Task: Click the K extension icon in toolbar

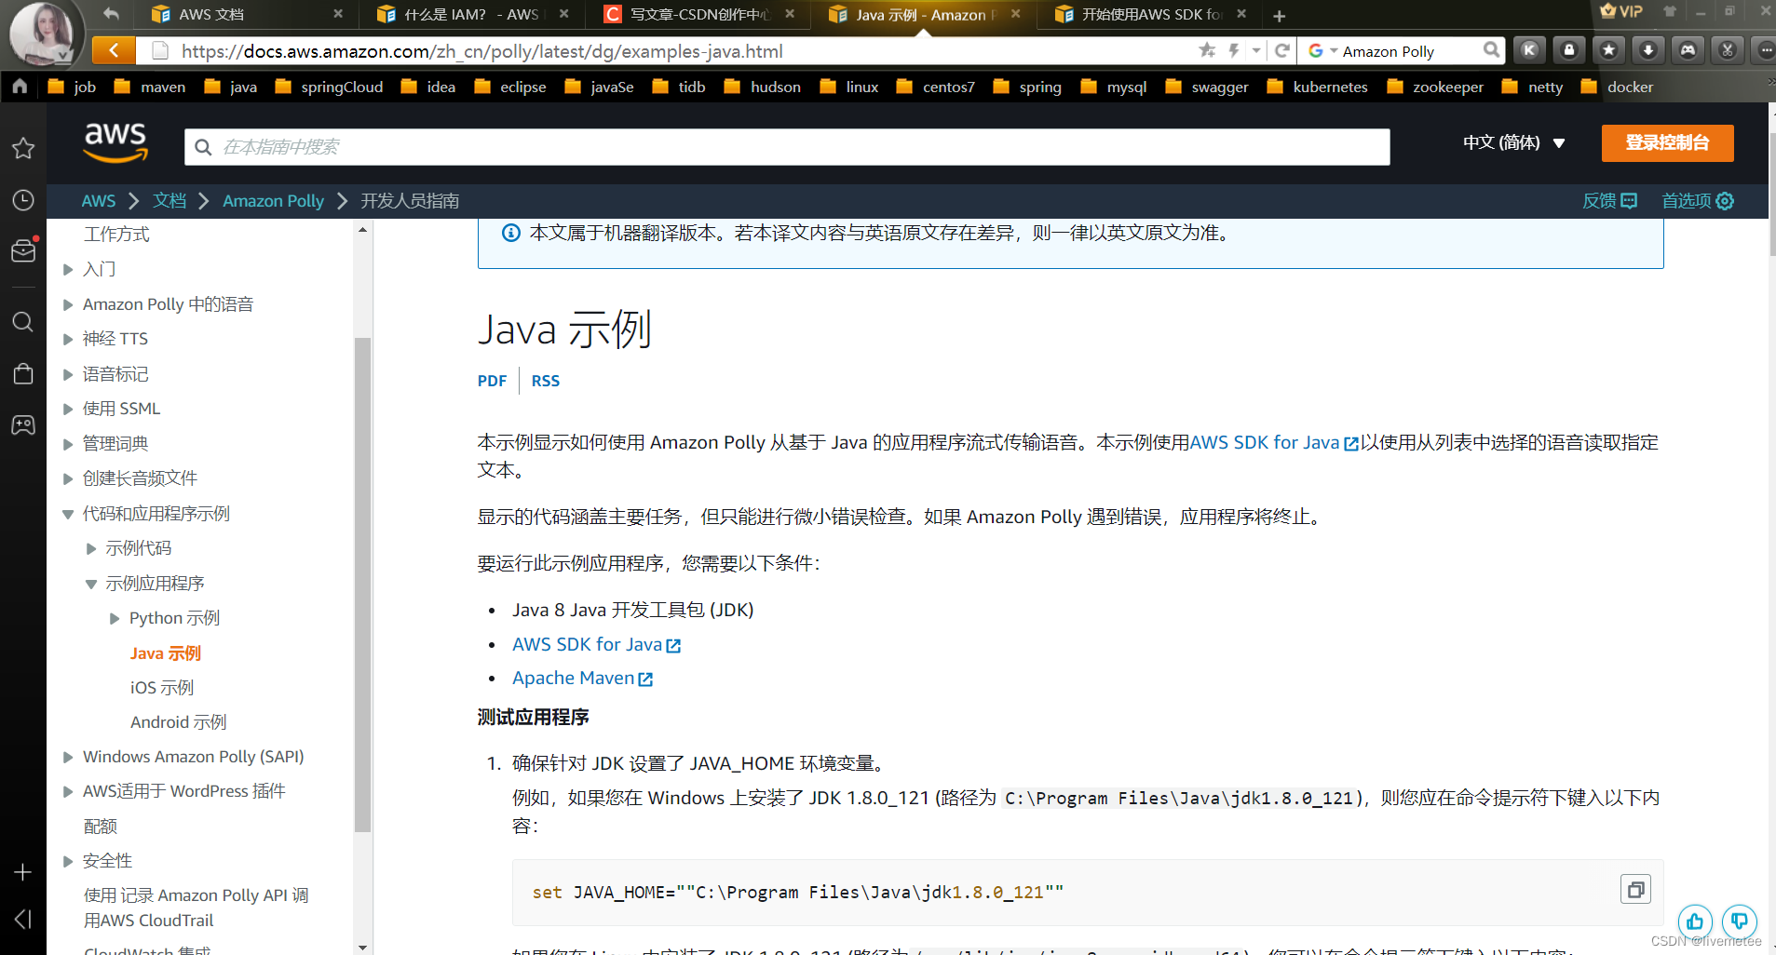Action: [x=1529, y=50]
